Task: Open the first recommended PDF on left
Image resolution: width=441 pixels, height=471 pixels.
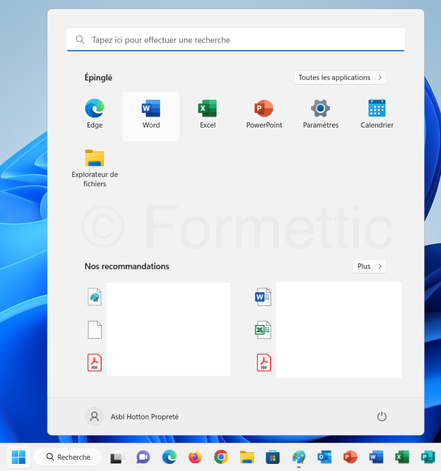Action: [x=95, y=362]
